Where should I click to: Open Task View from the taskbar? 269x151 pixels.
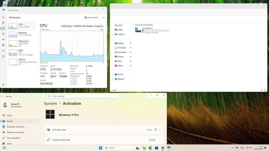[x=137, y=148]
